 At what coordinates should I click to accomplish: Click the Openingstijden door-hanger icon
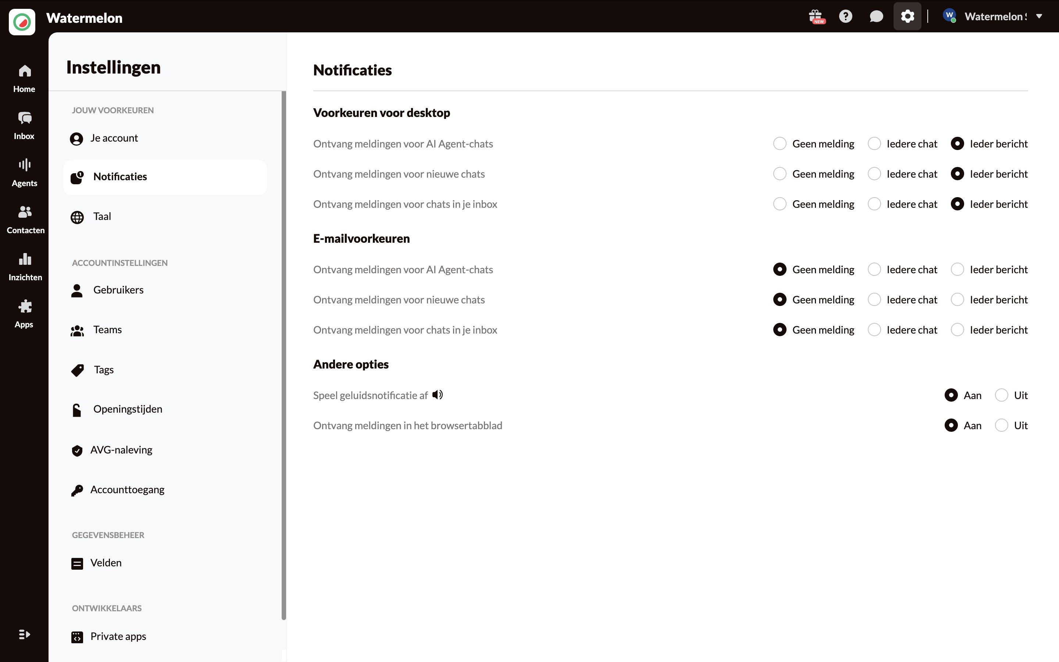tap(77, 410)
